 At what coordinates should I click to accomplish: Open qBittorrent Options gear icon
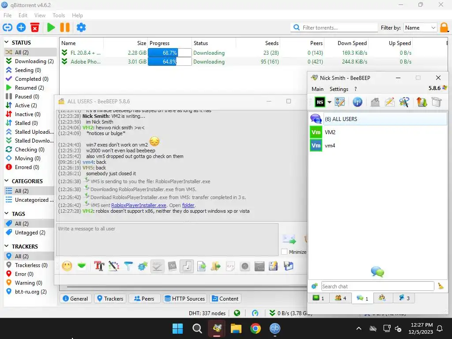click(81, 28)
